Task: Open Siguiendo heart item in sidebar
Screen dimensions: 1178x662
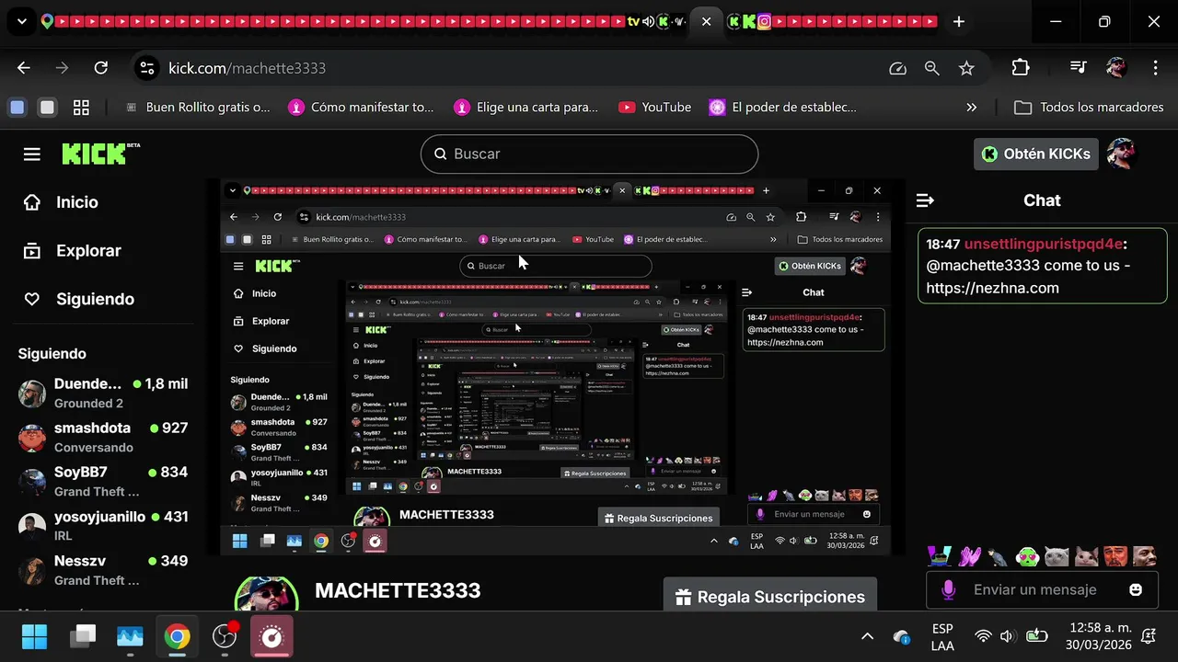Action: [x=78, y=299]
